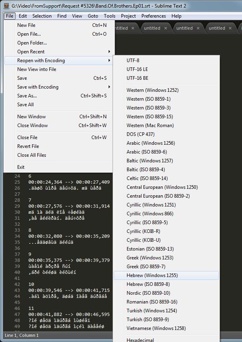
Task: Click the Line 1, Column 1 status text
Action: (x=22, y=335)
